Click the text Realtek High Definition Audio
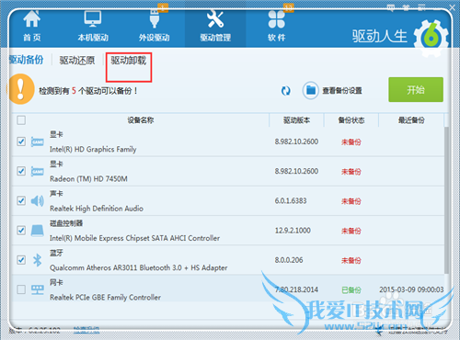The height and width of the screenshot is (340, 460). coord(97,209)
